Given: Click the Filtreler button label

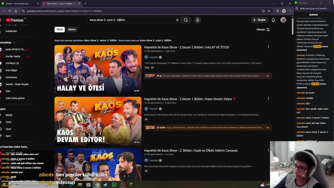Looking at the screenshot, I should point(261,30).
